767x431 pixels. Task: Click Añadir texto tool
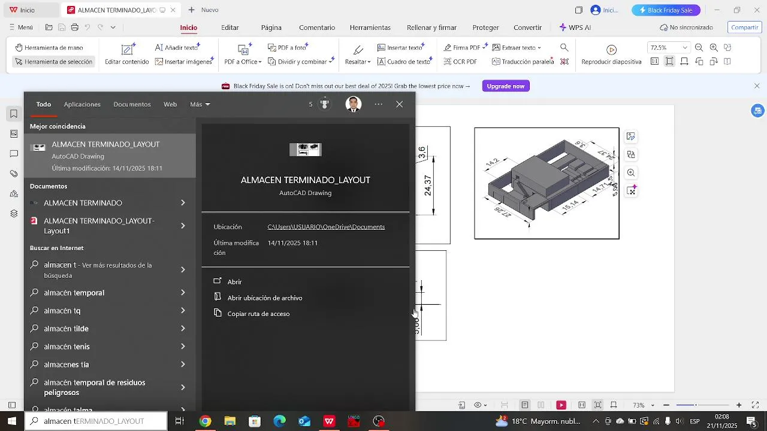(177, 47)
